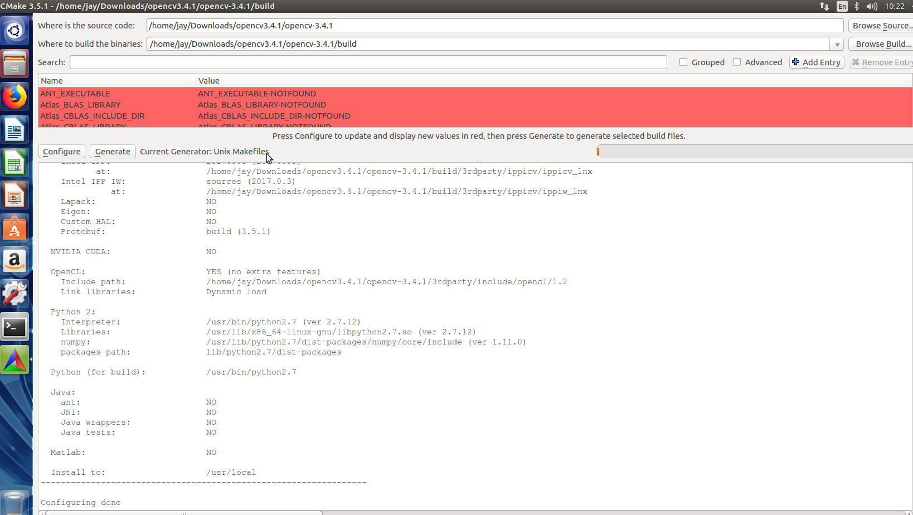Open System Settings from the launcher

pos(15,294)
